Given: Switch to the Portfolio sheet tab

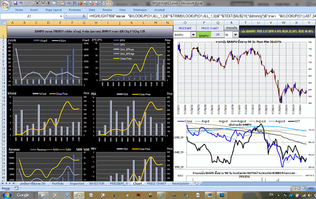Looking at the screenshot, I should (x=58, y=184).
